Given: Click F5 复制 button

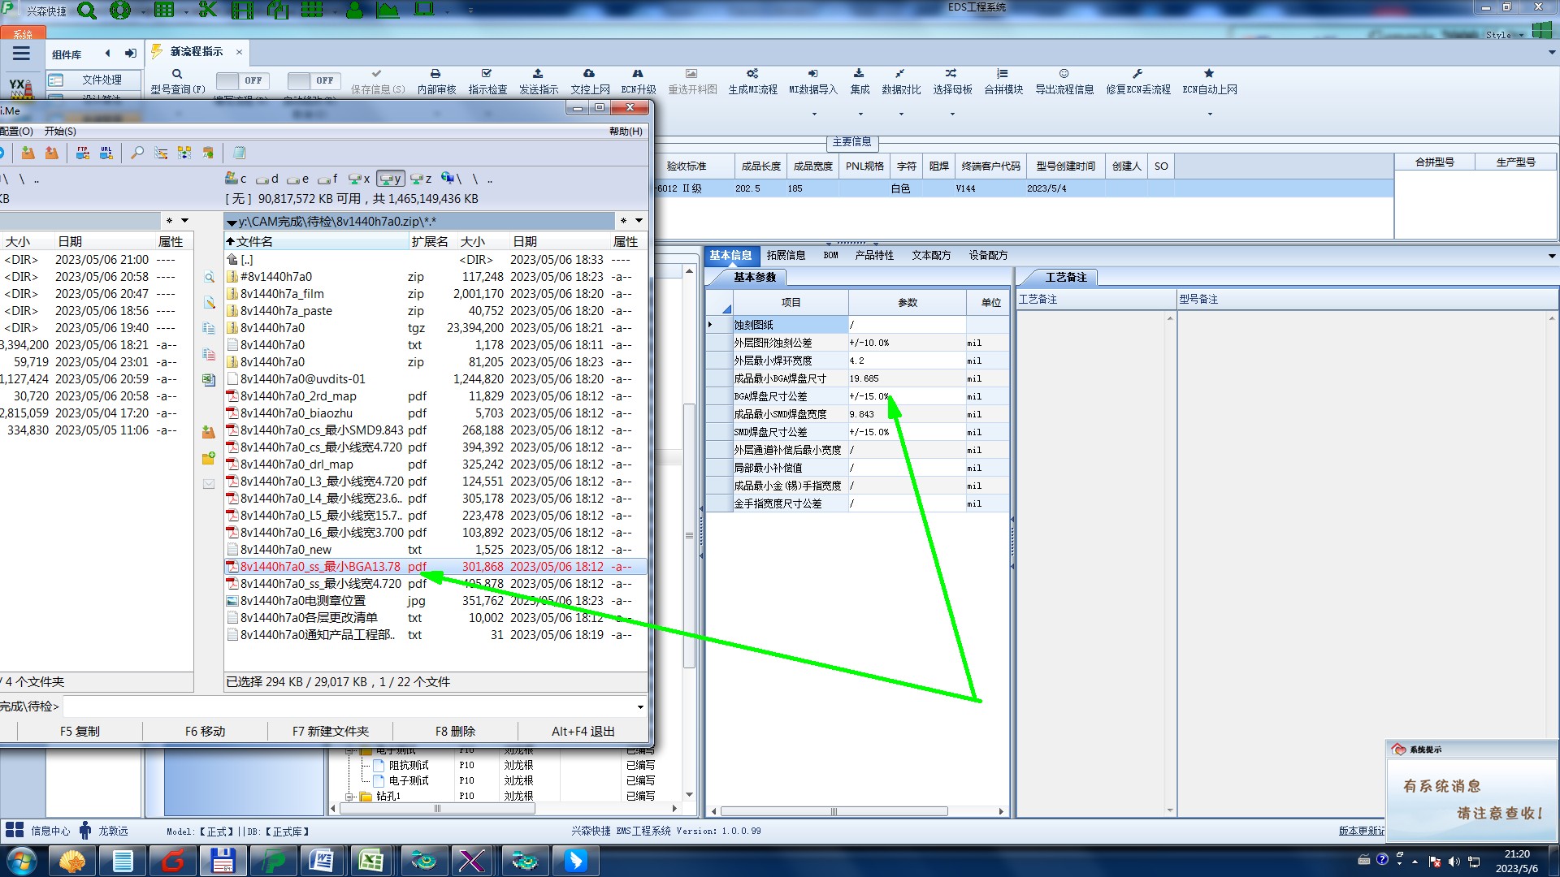Looking at the screenshot, I should pos(80,731).
